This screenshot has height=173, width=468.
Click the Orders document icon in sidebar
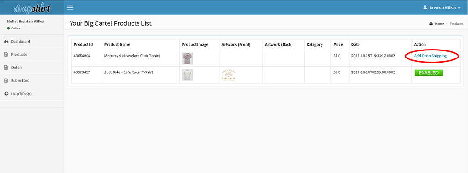[6, 68]
